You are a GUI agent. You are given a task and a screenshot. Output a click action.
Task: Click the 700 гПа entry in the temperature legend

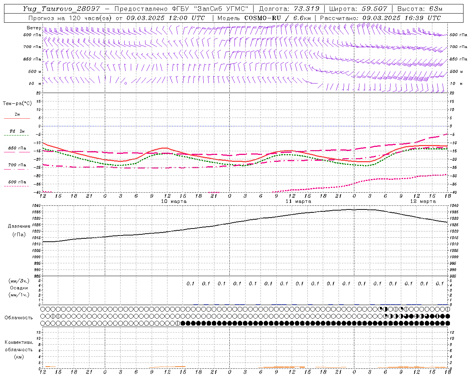(x=17, y=165)
